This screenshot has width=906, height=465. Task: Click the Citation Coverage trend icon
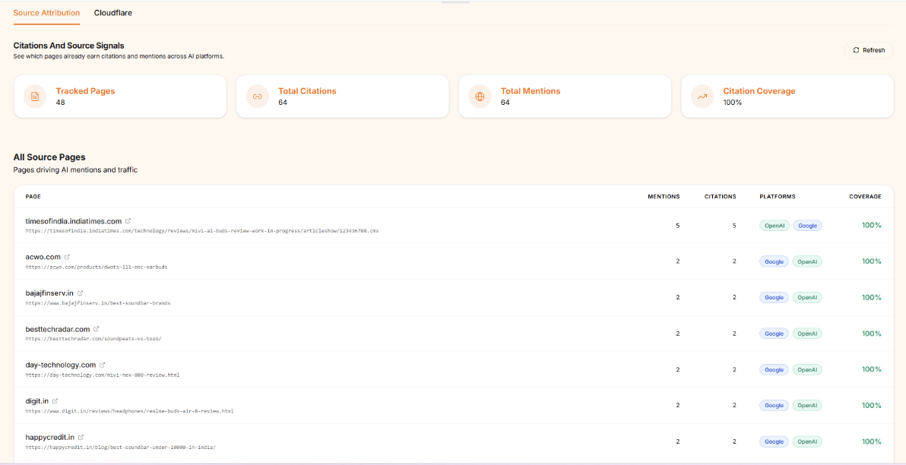[702, 96]
